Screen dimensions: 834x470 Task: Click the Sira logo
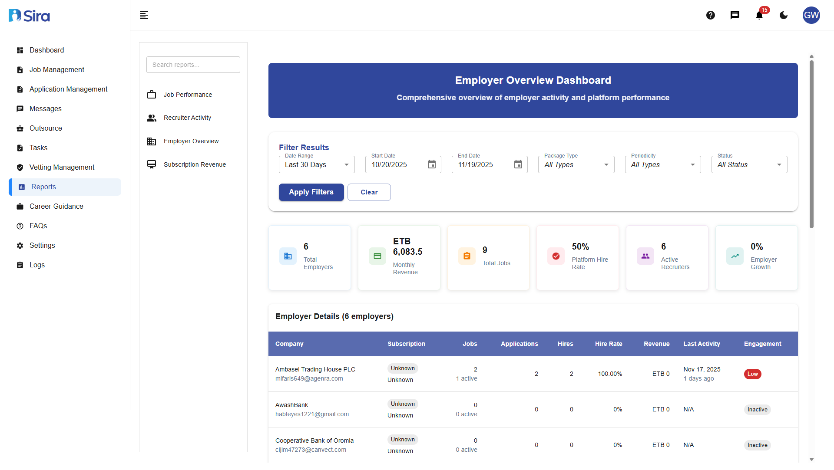[x=29, y=15]
